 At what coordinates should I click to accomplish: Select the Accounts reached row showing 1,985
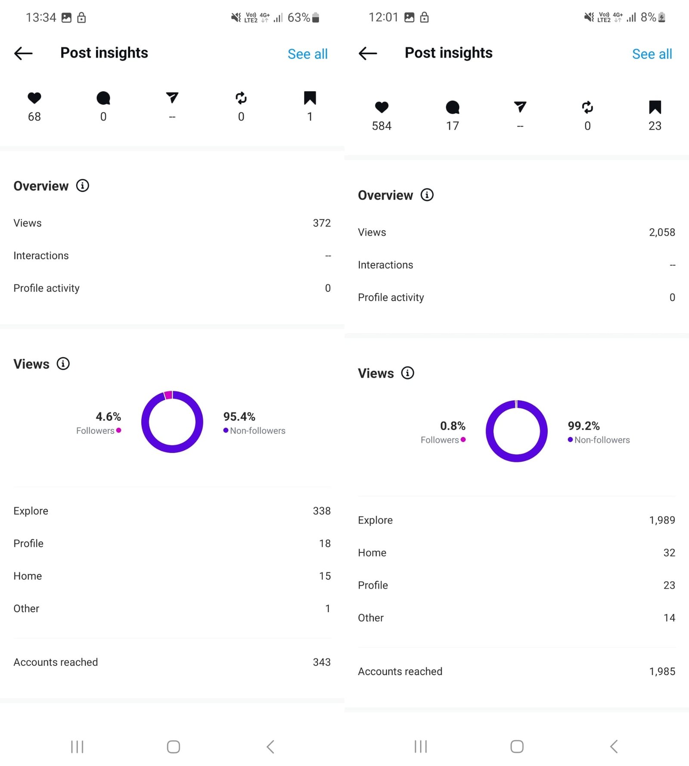[x=517, y=671]
